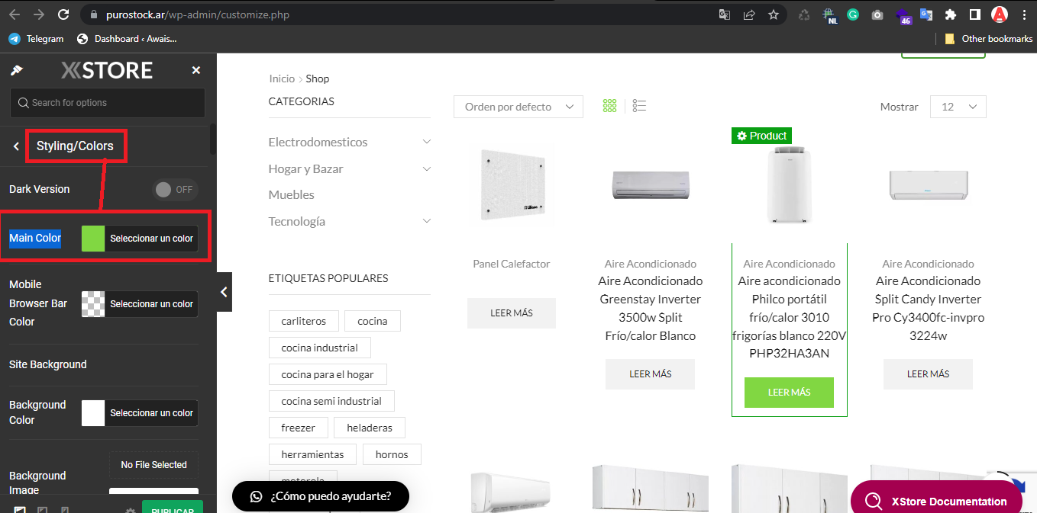1037x513 pixels.
Task: Switch to list view layout
Action: 640,106
